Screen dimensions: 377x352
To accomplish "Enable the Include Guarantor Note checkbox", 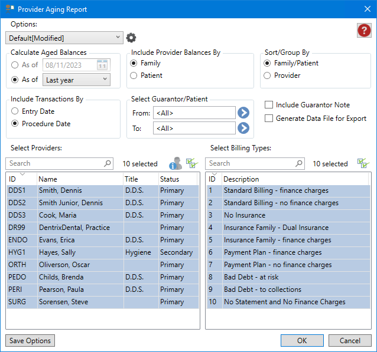I will coord(269,105).
